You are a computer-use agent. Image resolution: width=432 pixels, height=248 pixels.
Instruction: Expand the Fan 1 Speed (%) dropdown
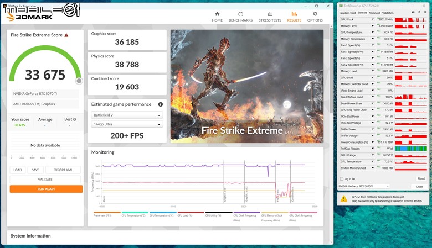pos(373,45)
